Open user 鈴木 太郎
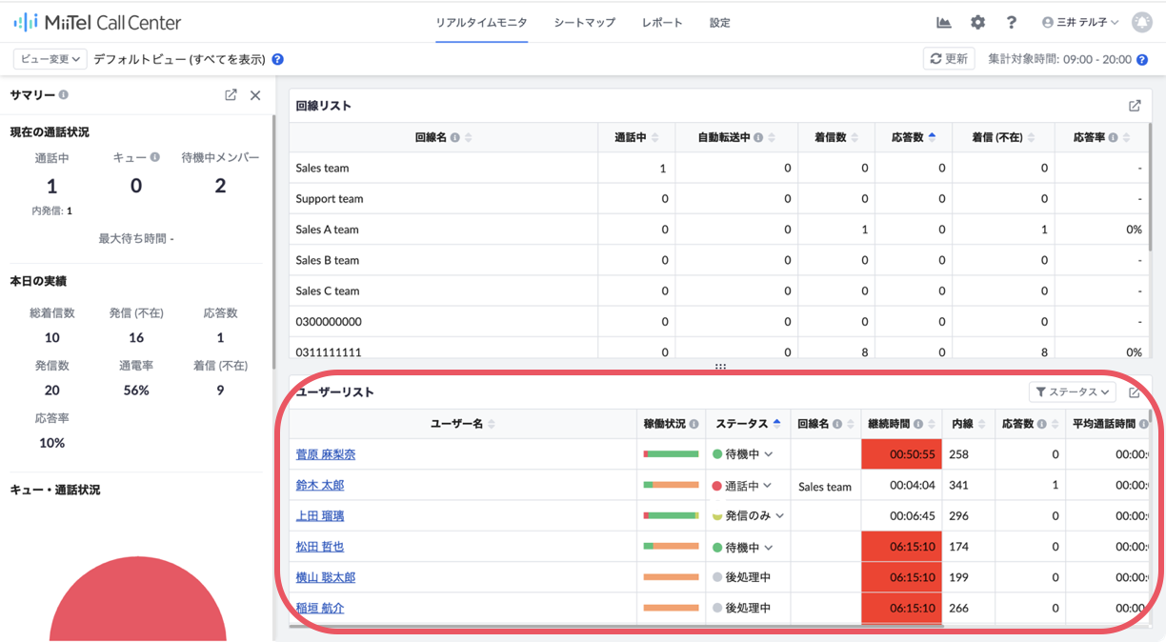The image size is (1166, 642). pyautogui.click(x=320, y=485)
